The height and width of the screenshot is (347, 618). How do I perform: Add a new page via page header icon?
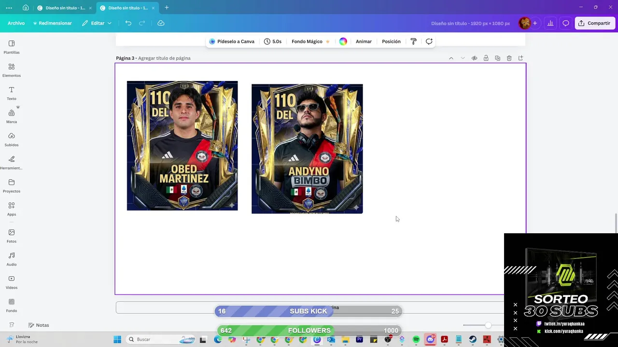point(520,58)
